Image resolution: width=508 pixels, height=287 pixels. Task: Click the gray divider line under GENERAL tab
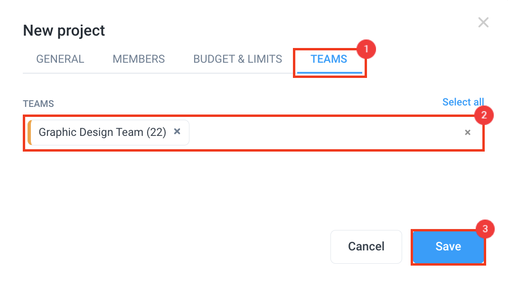60,73
